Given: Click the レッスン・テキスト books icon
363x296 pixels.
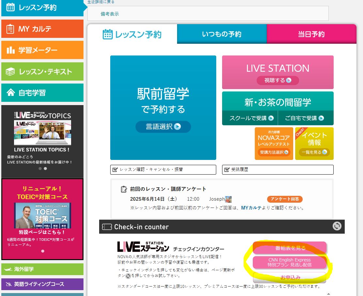Looking at the screenshot, I should tap(10, 72).
